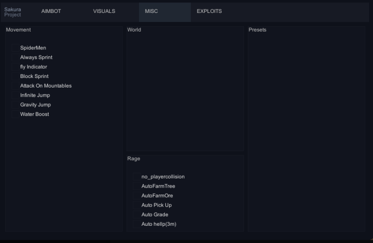Turn on Auto Grade
This screenshot has height=243, width=373.
coord(137,215)
